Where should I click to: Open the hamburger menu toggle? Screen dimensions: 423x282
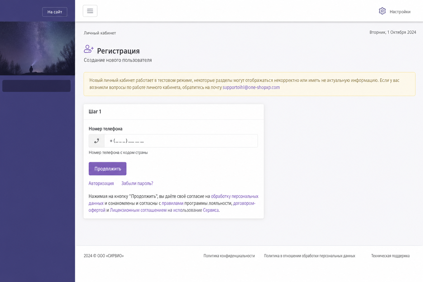pos(90,11)
